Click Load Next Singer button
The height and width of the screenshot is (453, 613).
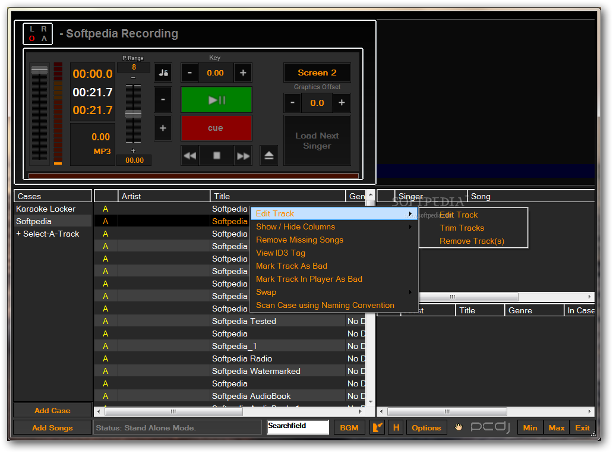[x=317, y=140]
